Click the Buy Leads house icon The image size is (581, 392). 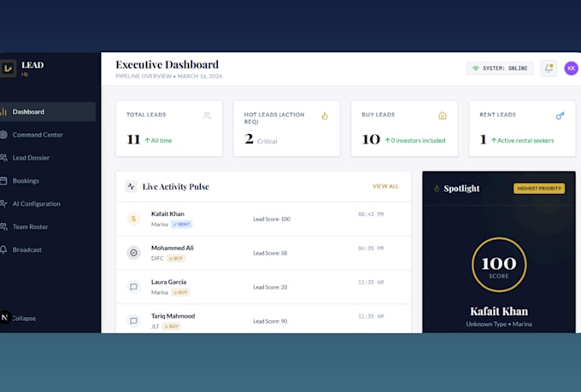[x=443, y=115]
